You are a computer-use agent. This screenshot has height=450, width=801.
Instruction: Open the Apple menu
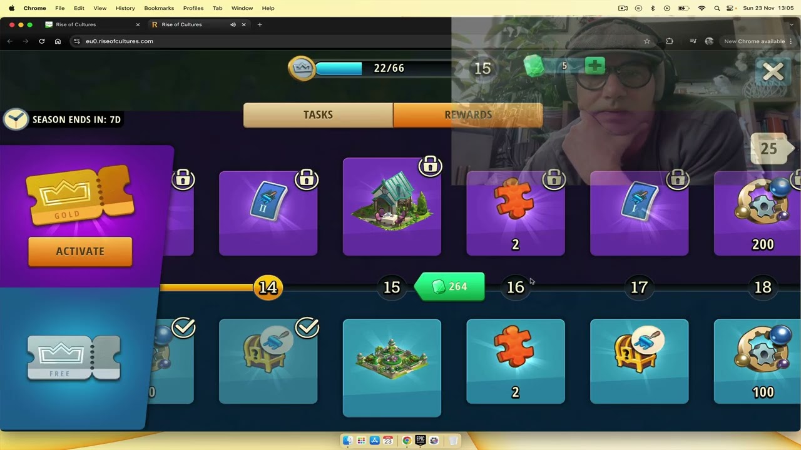(11, 8)
